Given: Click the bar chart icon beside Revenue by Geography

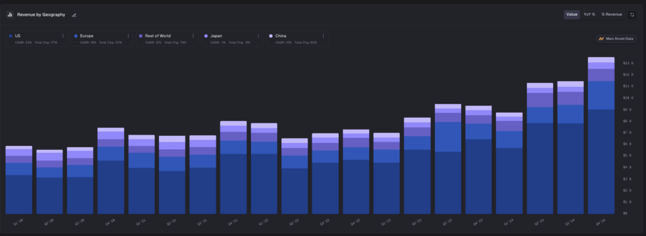Looking at the screenshot, I should 9,15.
